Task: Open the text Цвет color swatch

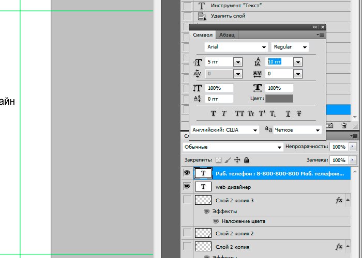Action: [279, 99]
